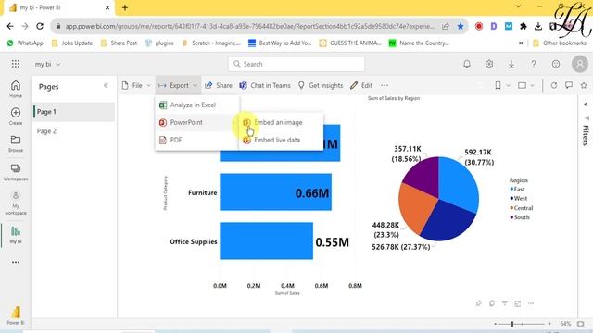Image resolution: width=593 pixels, height=333 pixels.
Task: Open the user account avatar
Action: pos(580,64)
